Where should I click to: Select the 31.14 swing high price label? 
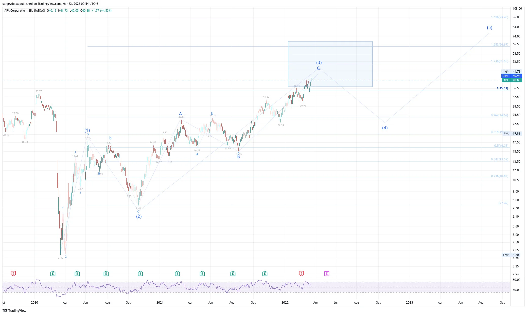coord(266,97)
